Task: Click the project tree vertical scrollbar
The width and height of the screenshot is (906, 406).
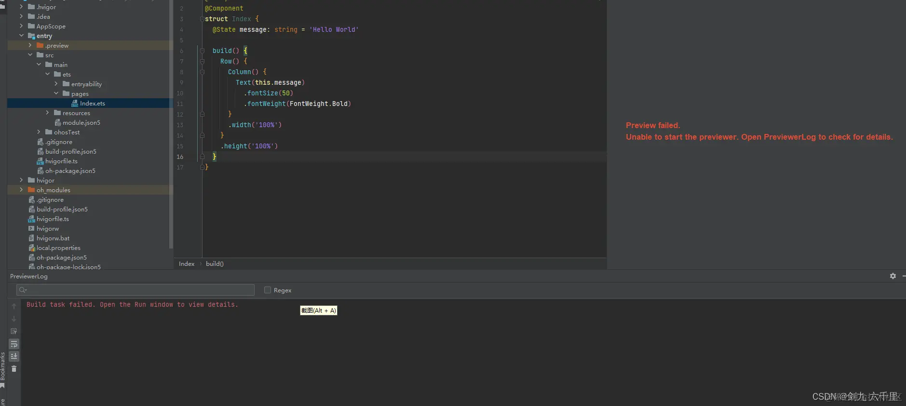Action: pyautogui.click(x=171, y=124)
